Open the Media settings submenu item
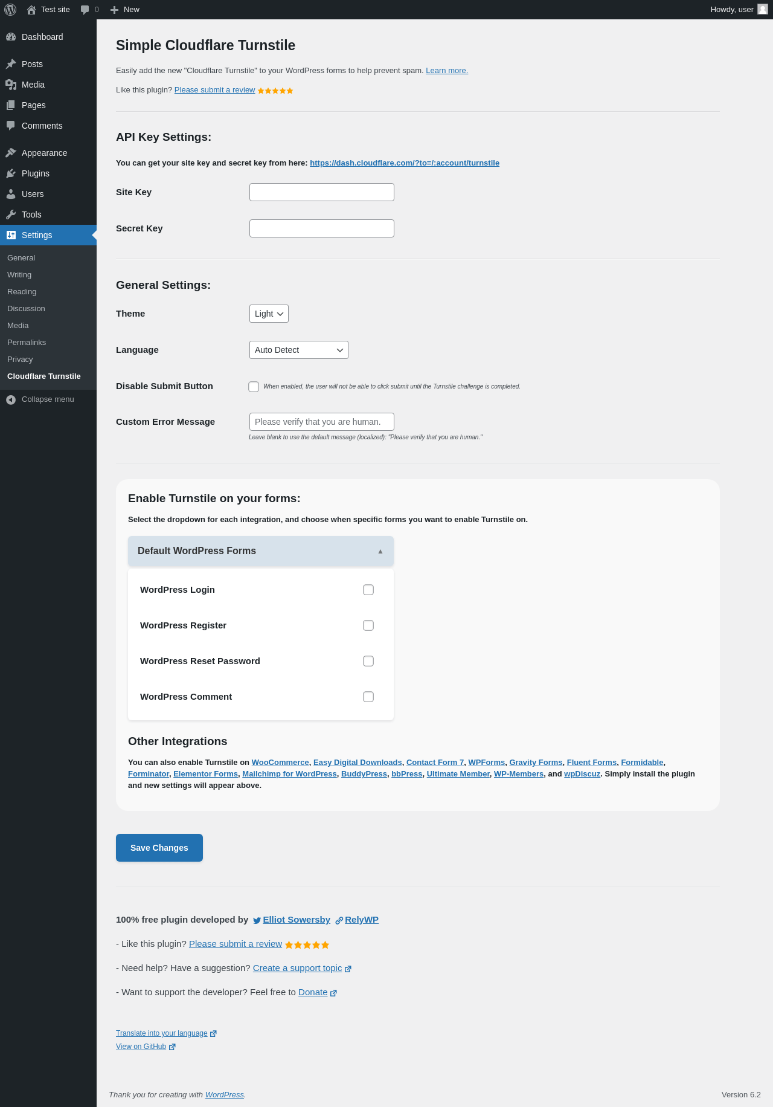Screen dimensions: 773x1107 [x=18, y=326]
